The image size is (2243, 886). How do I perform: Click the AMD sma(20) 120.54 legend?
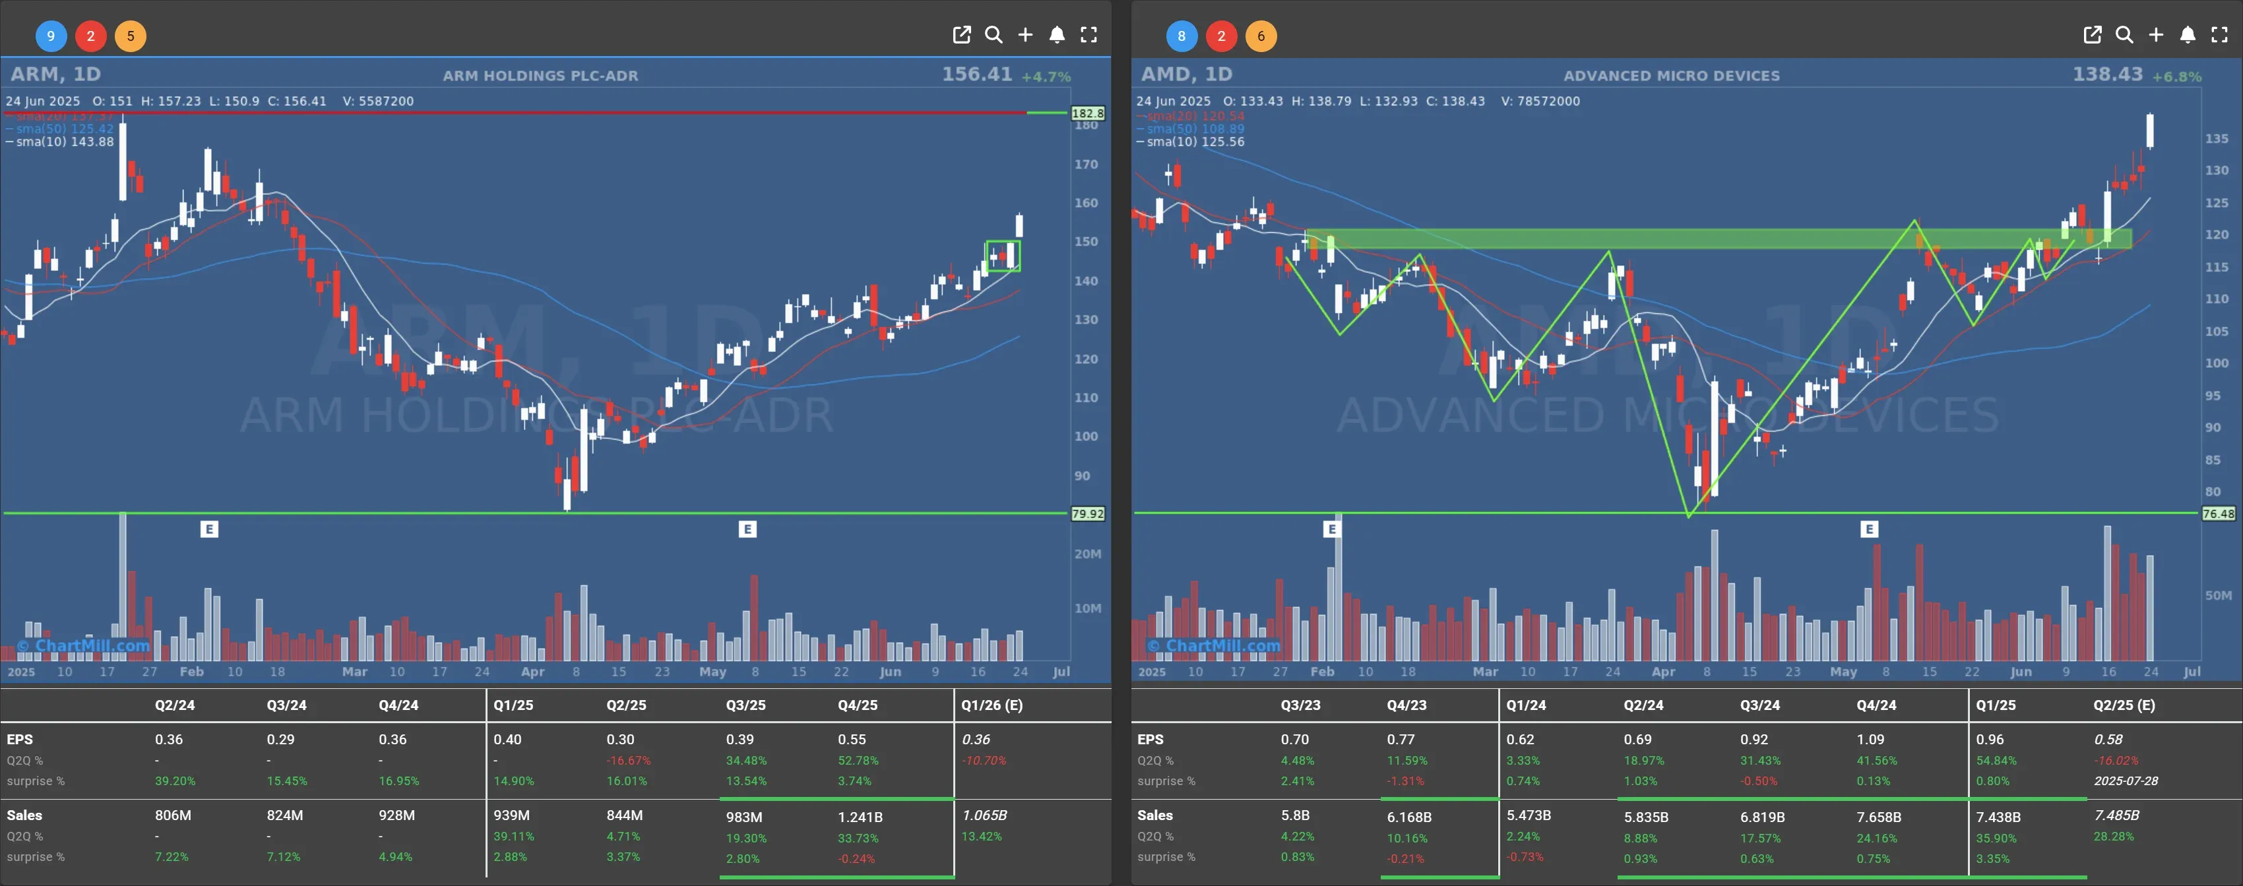click(x=1190, y=116)
